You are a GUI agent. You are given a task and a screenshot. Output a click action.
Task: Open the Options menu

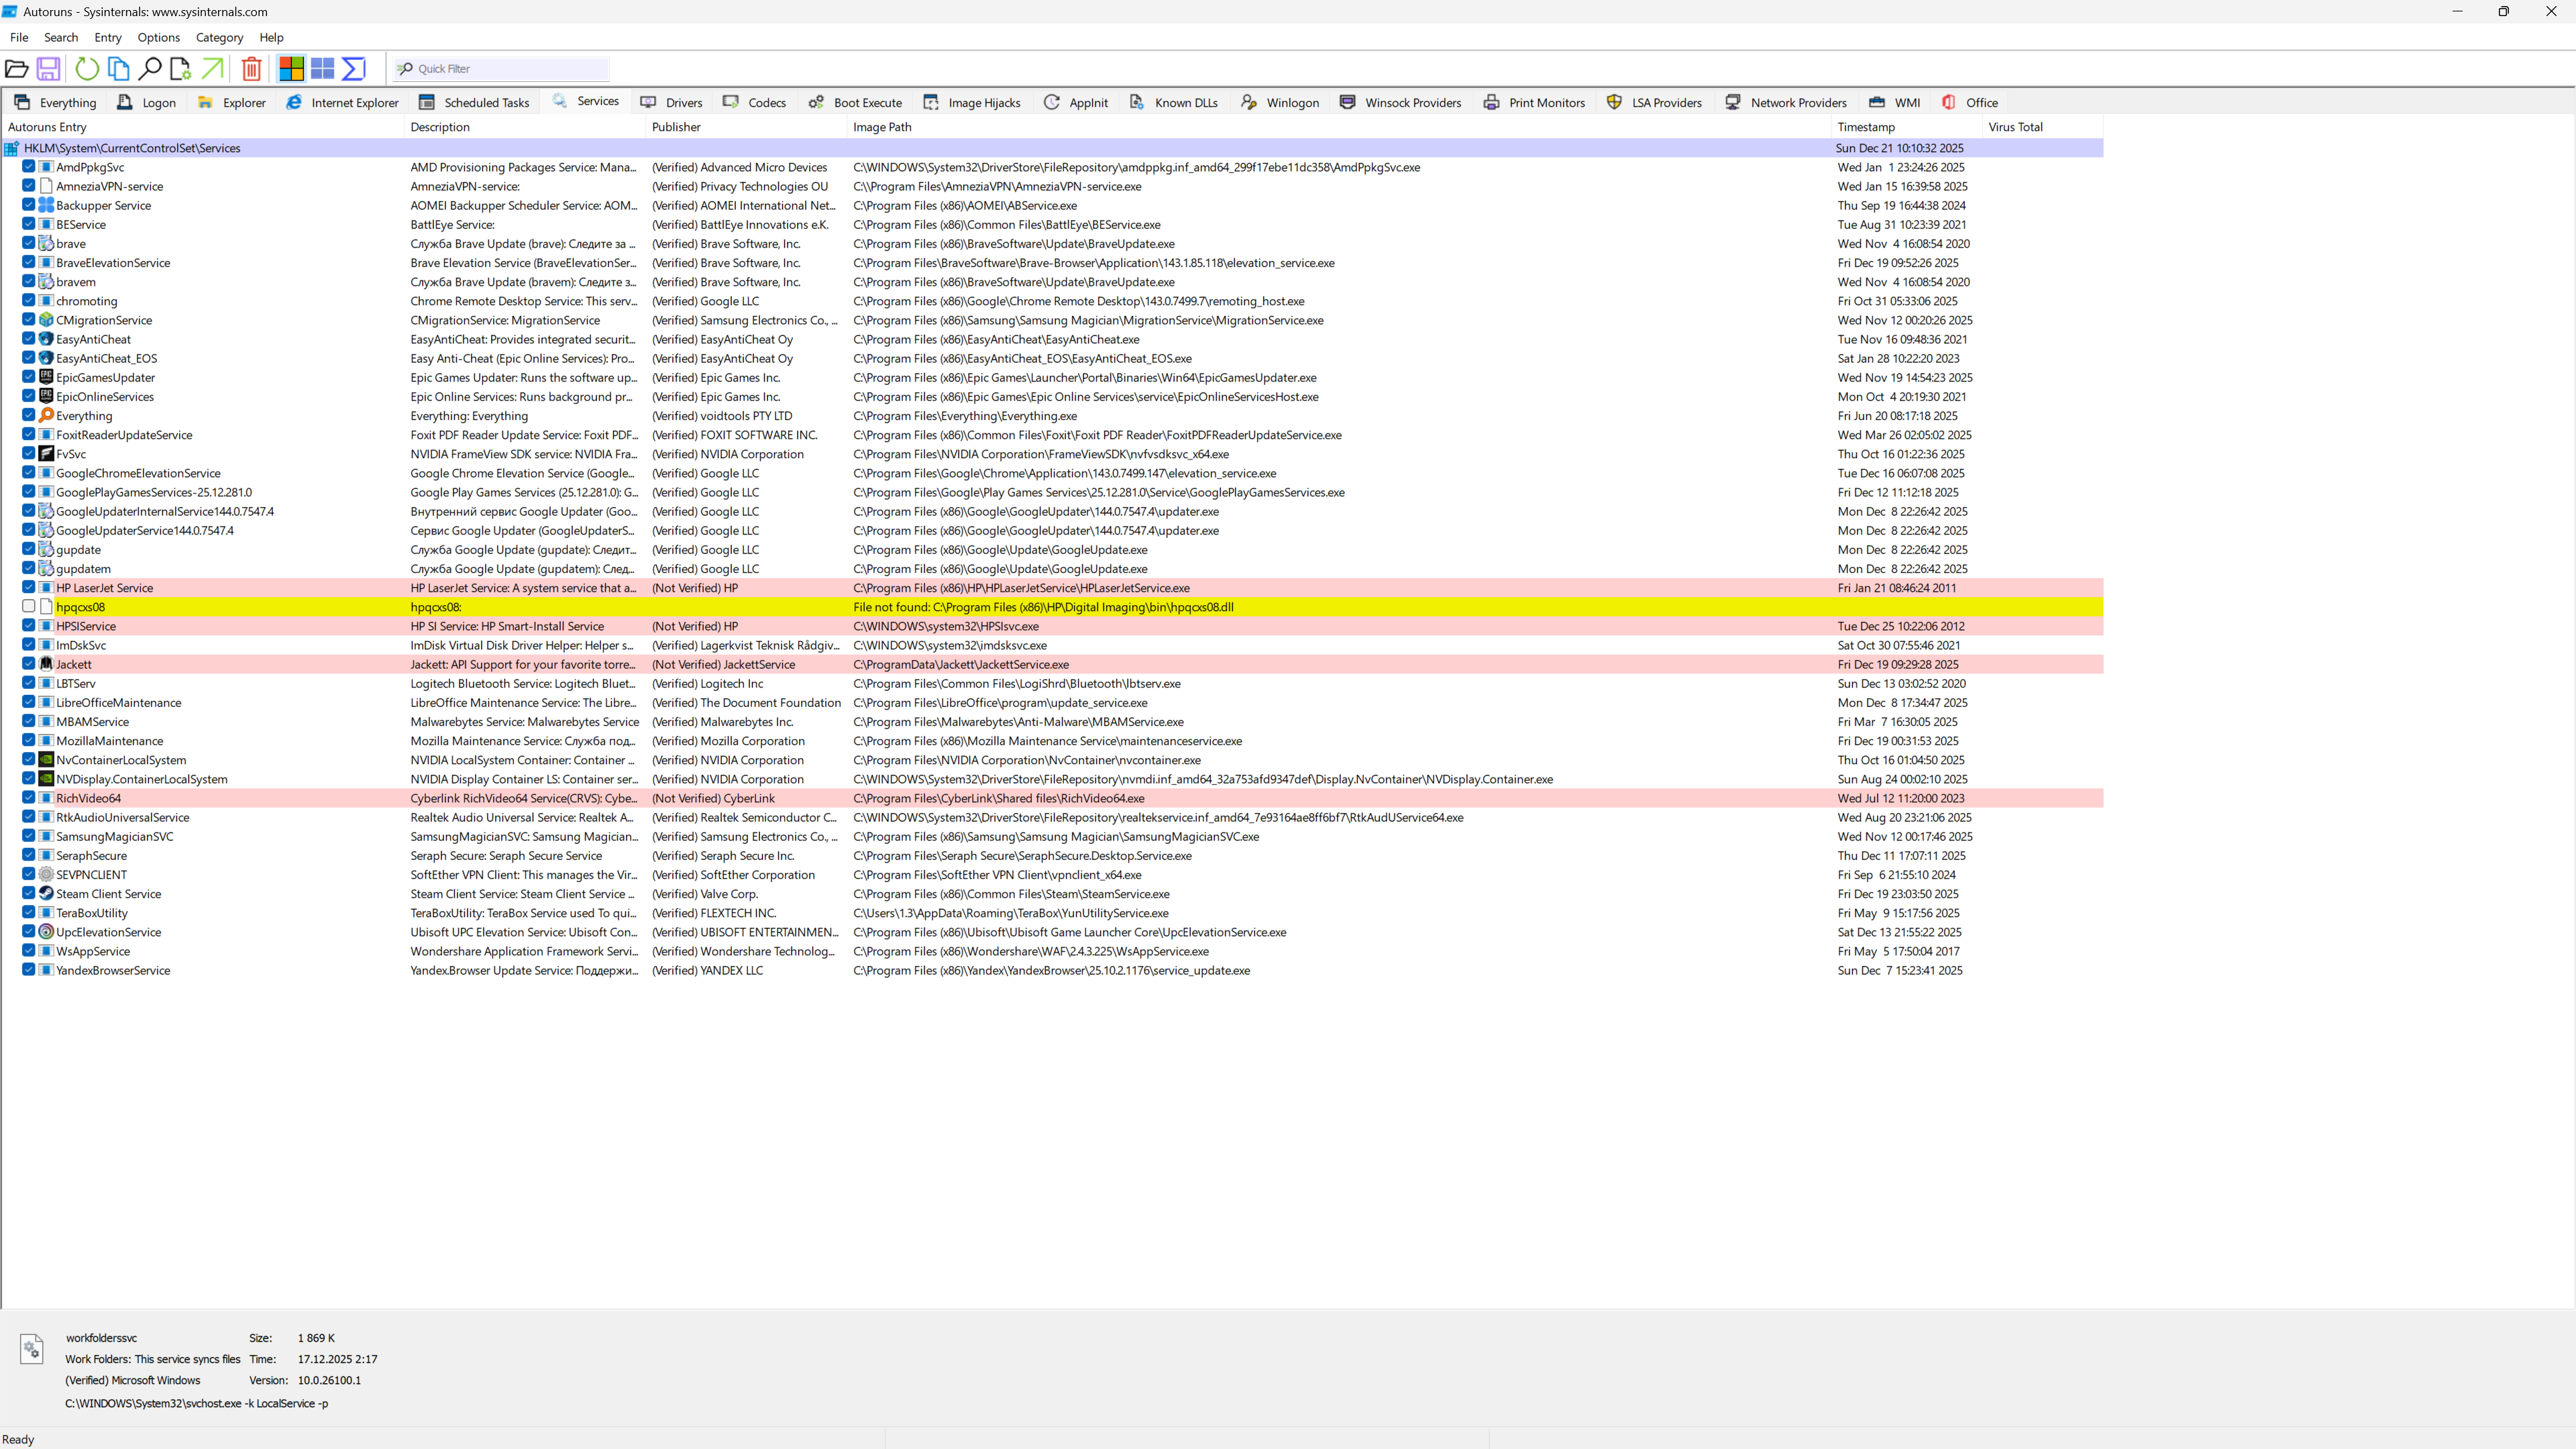point(158,37)
